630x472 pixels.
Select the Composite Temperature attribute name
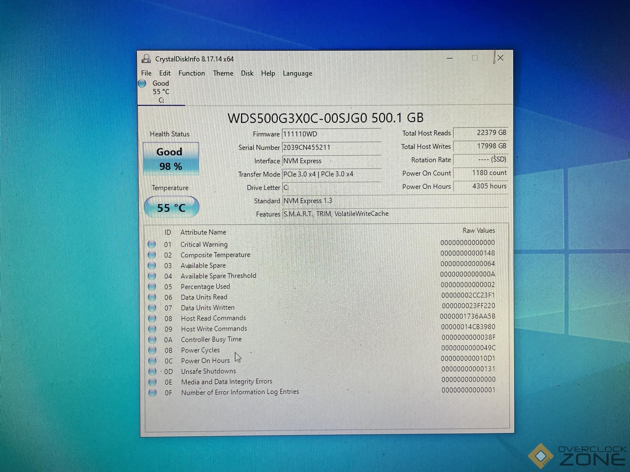coord(215,255)
